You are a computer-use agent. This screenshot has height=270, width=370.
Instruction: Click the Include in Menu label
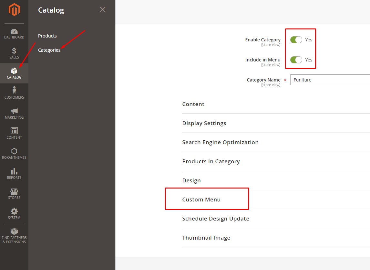point(263,60)
